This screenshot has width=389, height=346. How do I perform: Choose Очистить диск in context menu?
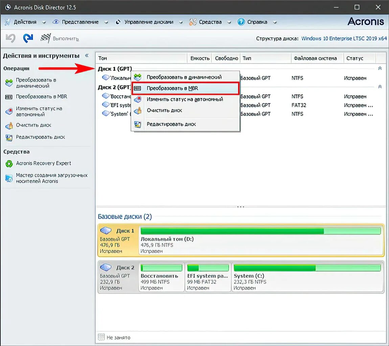click(185, 110)
